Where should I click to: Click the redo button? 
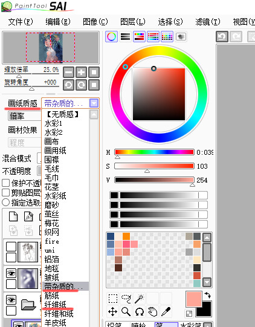(x=236, y=37)
